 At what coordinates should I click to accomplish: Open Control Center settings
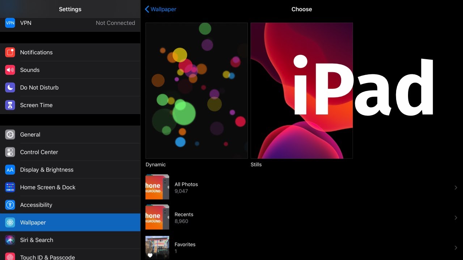70,152
